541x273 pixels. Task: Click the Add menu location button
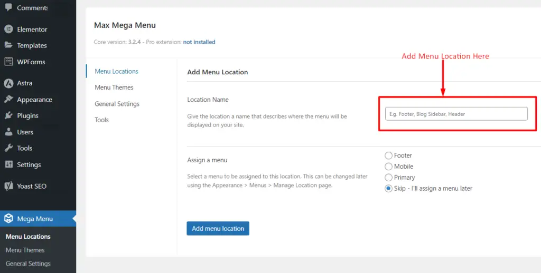[218, 228]
